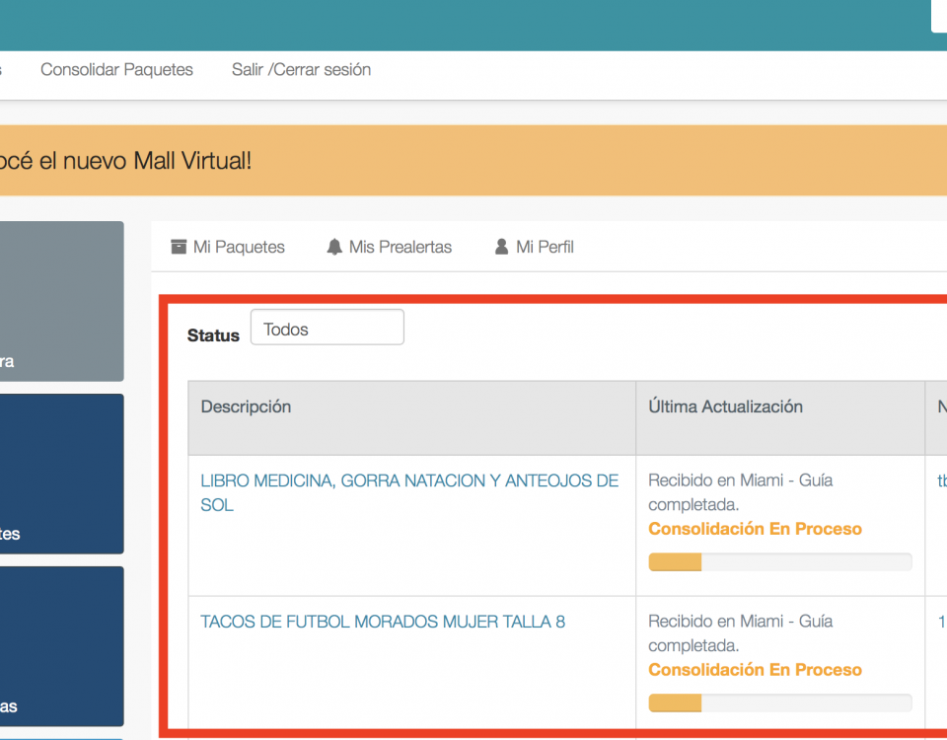This screenshot has height=740, width=947.
Task: Go to the Mi Perfil tab
Action: click(534, 247)
